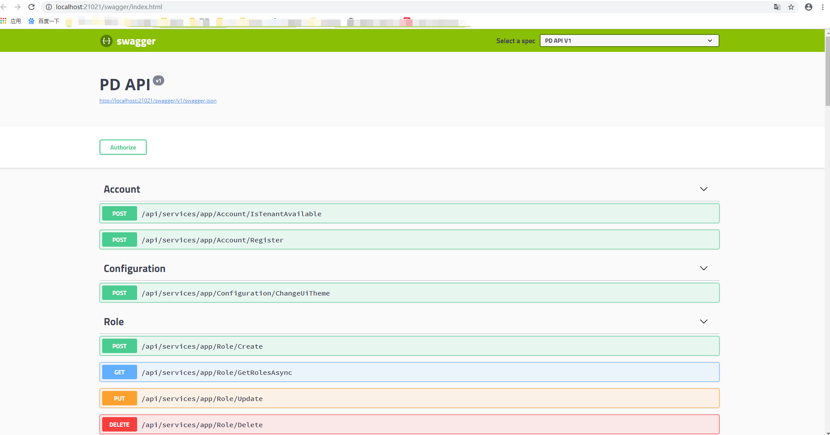Expand DELETE Role/Delete endpoint
Image resolution: width=830 pixels, height=435 pixels.
point(410,425)
